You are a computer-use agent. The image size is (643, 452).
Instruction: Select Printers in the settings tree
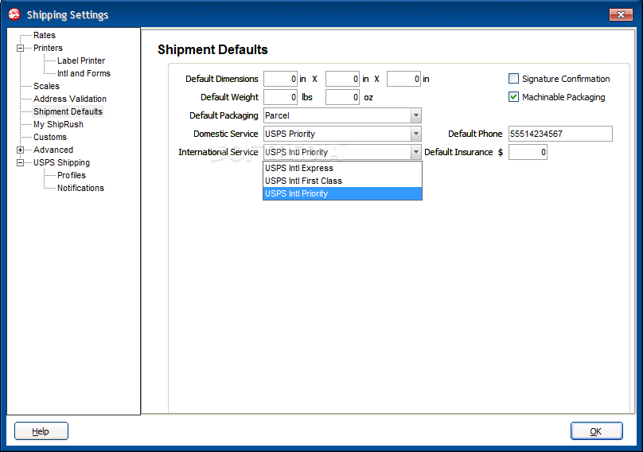[48, 48]
